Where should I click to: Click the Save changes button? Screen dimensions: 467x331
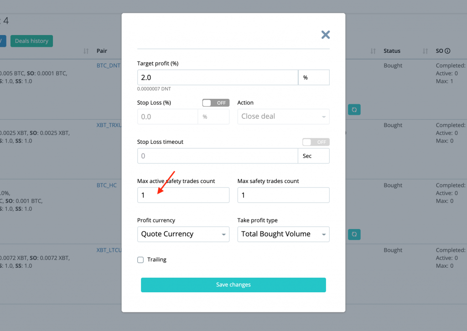click(233, 285)
